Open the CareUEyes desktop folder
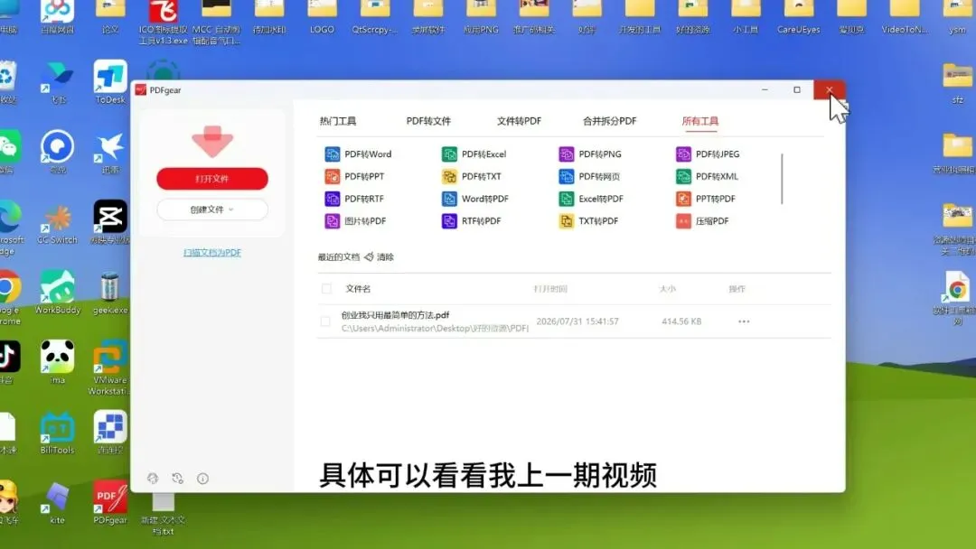Screen dimensions: 976x549 (799, 17)
